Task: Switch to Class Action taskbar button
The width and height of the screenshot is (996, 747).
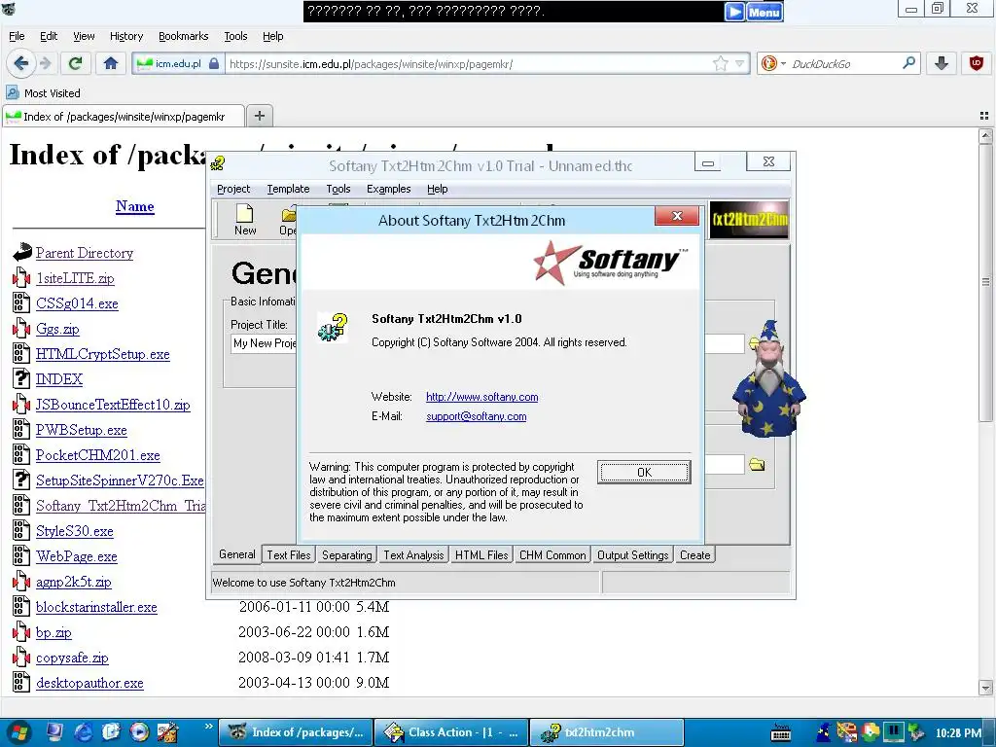Action: coord(452,732)
